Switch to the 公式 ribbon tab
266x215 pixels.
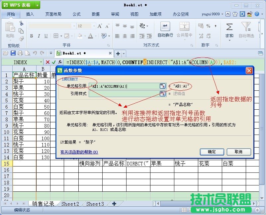click(76, 14)
